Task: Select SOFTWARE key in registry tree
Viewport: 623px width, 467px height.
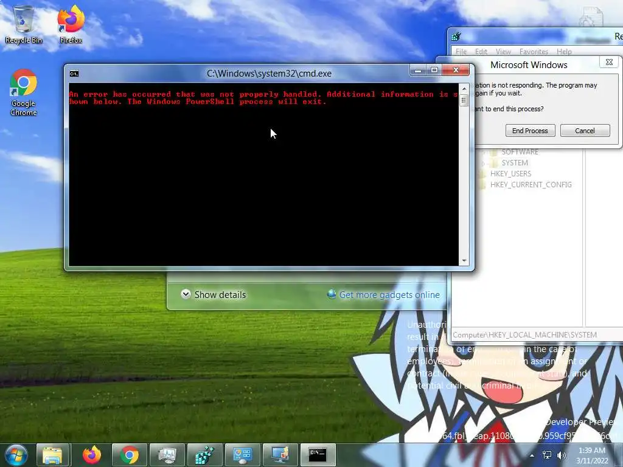Action: point(520,152)
